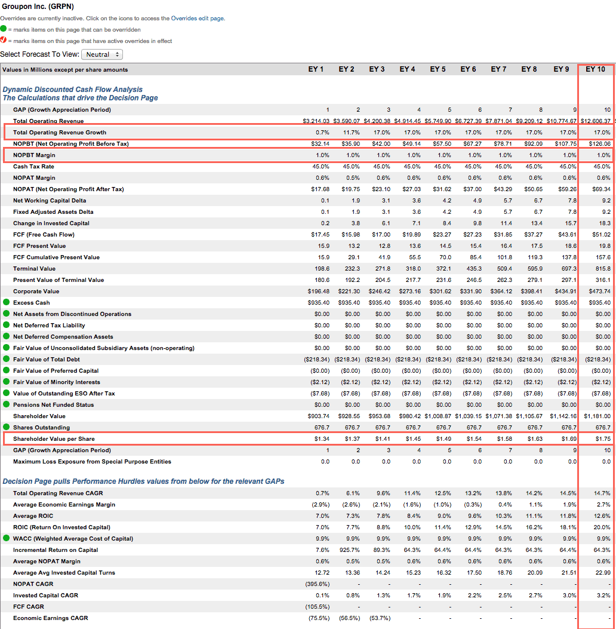Select the EY 10 column header
This screenshot has height=629, width=616.
pos(596,69)
